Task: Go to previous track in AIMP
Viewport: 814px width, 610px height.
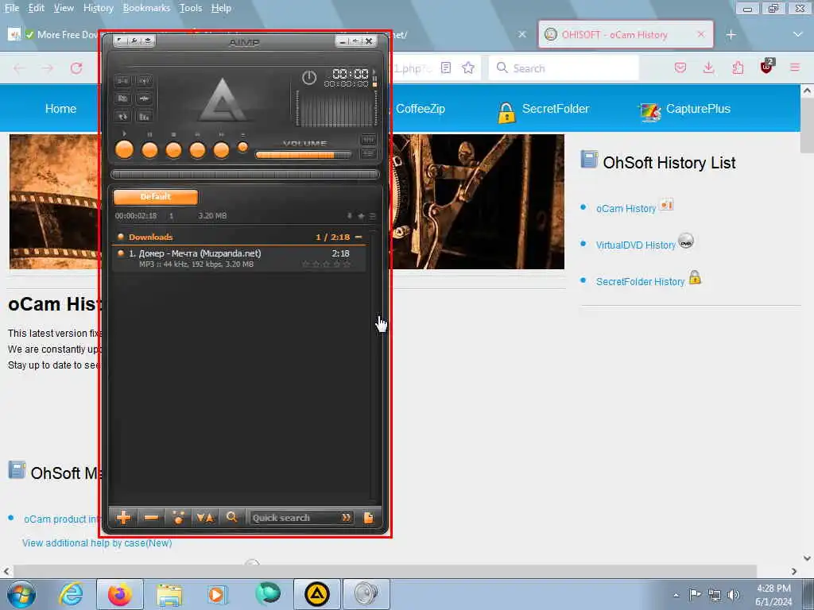Action: 197,150
